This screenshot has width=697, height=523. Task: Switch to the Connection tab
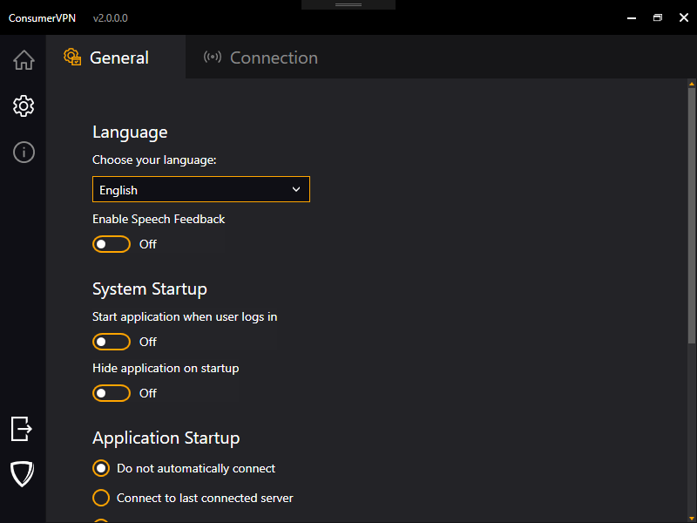coord(261,58)
